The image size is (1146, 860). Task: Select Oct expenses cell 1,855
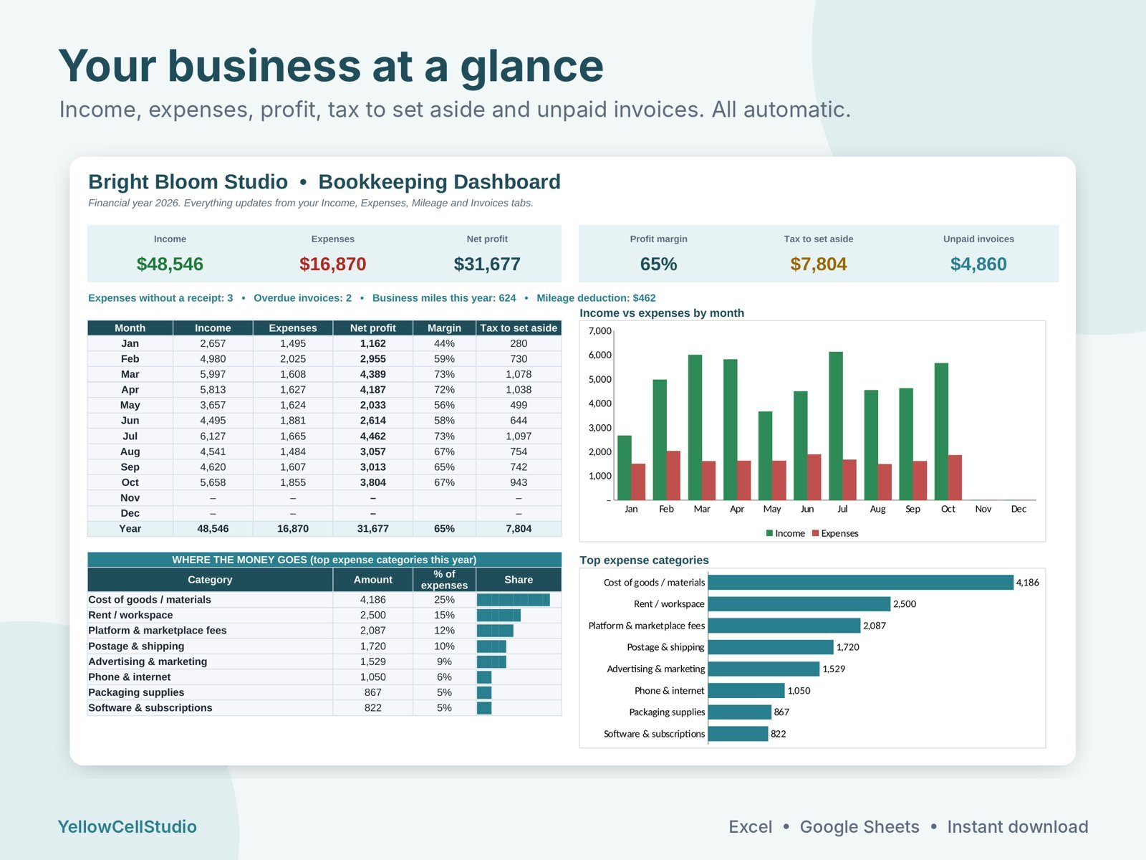pos(293,482)
